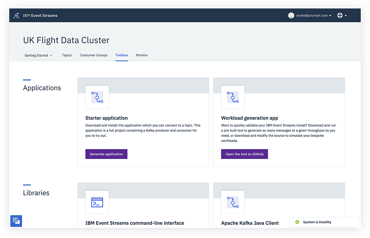Click the user avatar icon beside andre@zoomair.com
This screenshot has width=370, height=238.
pos(291,16)
